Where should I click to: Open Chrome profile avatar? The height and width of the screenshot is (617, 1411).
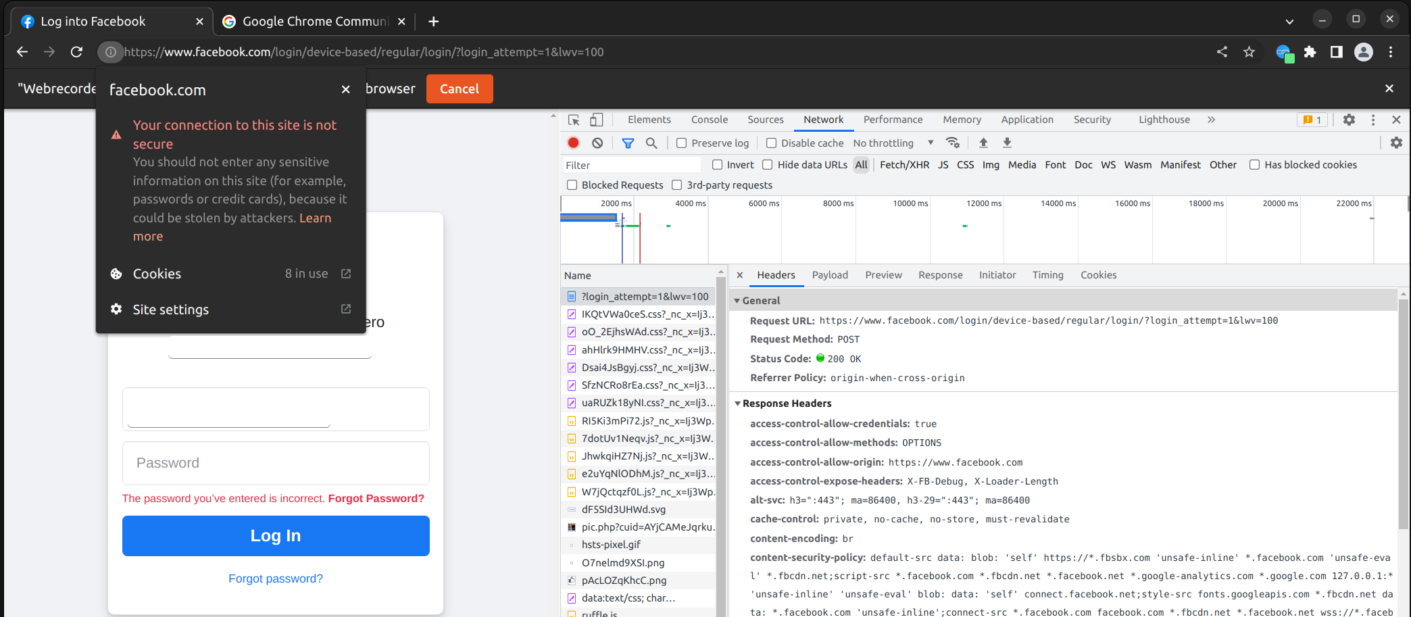pos(1364,52)
